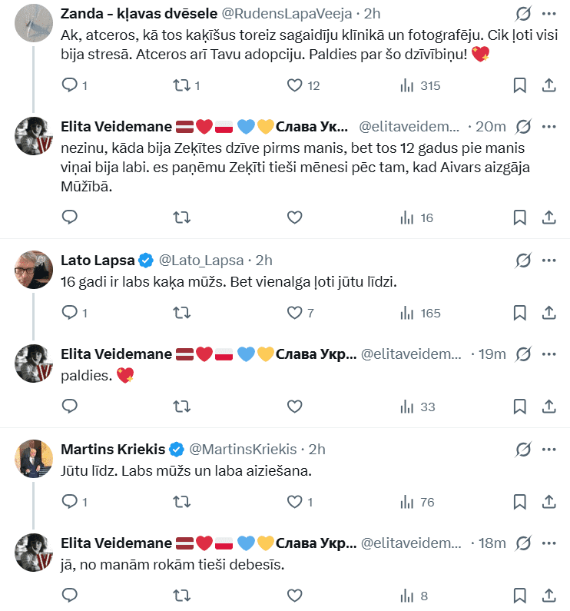Open Grok icon on Lato Lapsa's tweet

coord(523,260)
